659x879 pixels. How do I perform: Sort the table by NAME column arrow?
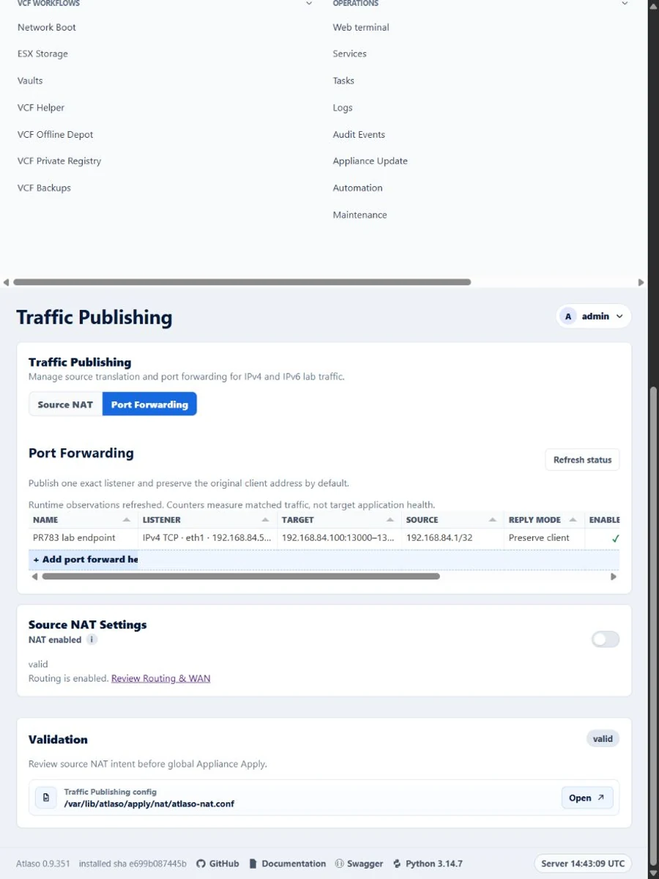pyautogui.click(x=127, y=520)
